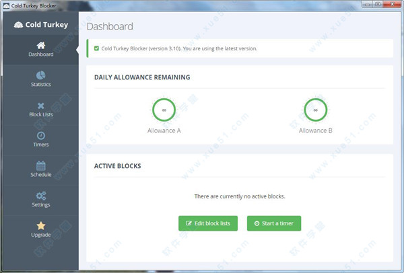Click the Allowance A label
The image size is (404, 273).
coord(164,130)
